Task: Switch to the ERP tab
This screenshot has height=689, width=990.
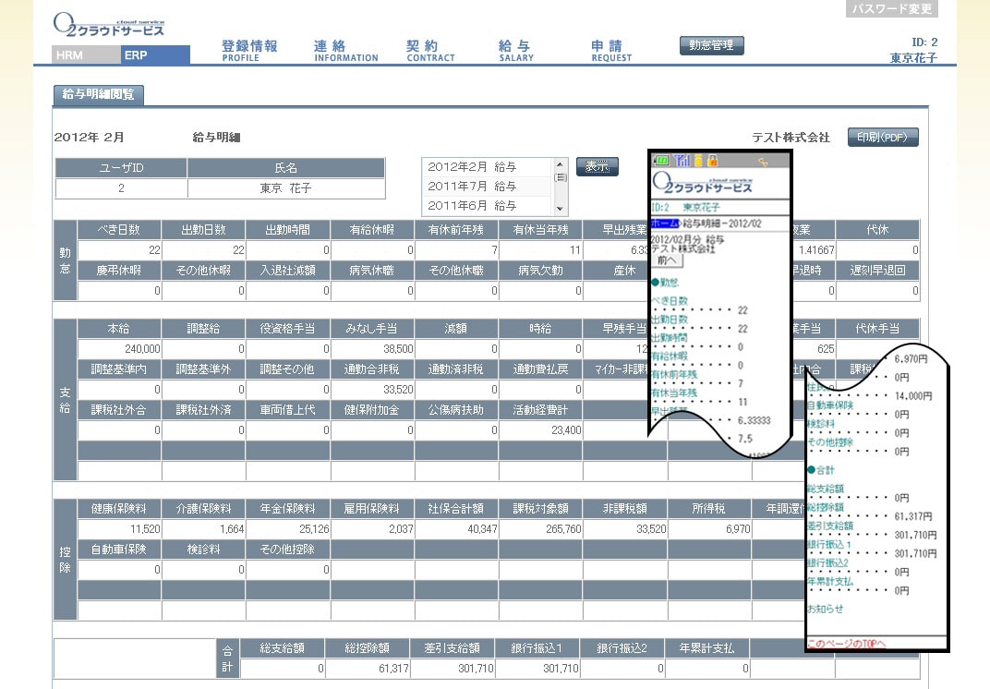Action: (155, 54)
